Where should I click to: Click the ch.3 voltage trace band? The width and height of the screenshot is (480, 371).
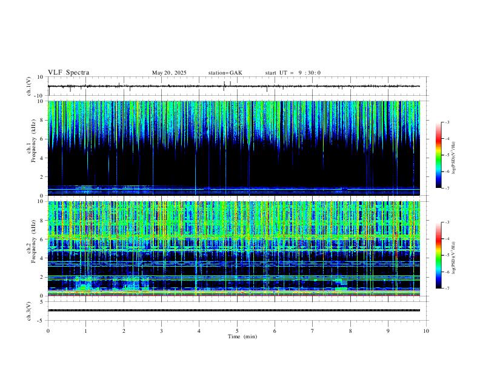[x=234, y=310]
